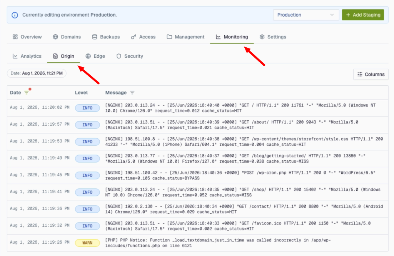
Task: Click the PHP Notice _load_textdomain_just_in_time message
Action: point(218,243)
